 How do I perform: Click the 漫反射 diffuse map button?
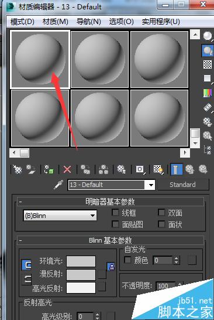102,274
